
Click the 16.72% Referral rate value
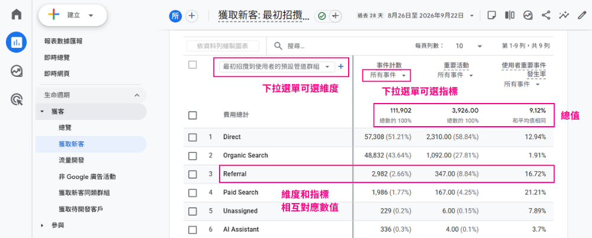click(535, 174)
